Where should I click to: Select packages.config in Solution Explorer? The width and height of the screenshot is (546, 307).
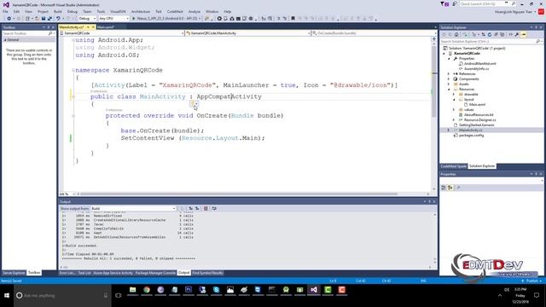pyautogui.click(x=471, y=135)
